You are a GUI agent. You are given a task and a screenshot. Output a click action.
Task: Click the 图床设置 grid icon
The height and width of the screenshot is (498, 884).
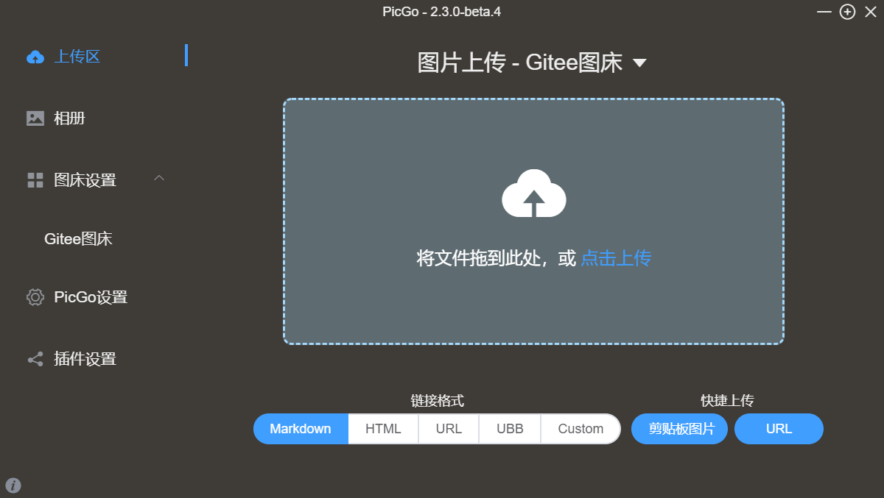(35, 179)
